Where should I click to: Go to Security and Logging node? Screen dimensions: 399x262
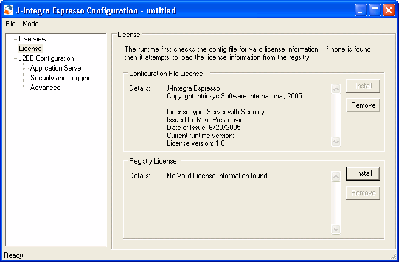(x=61, y=78)
